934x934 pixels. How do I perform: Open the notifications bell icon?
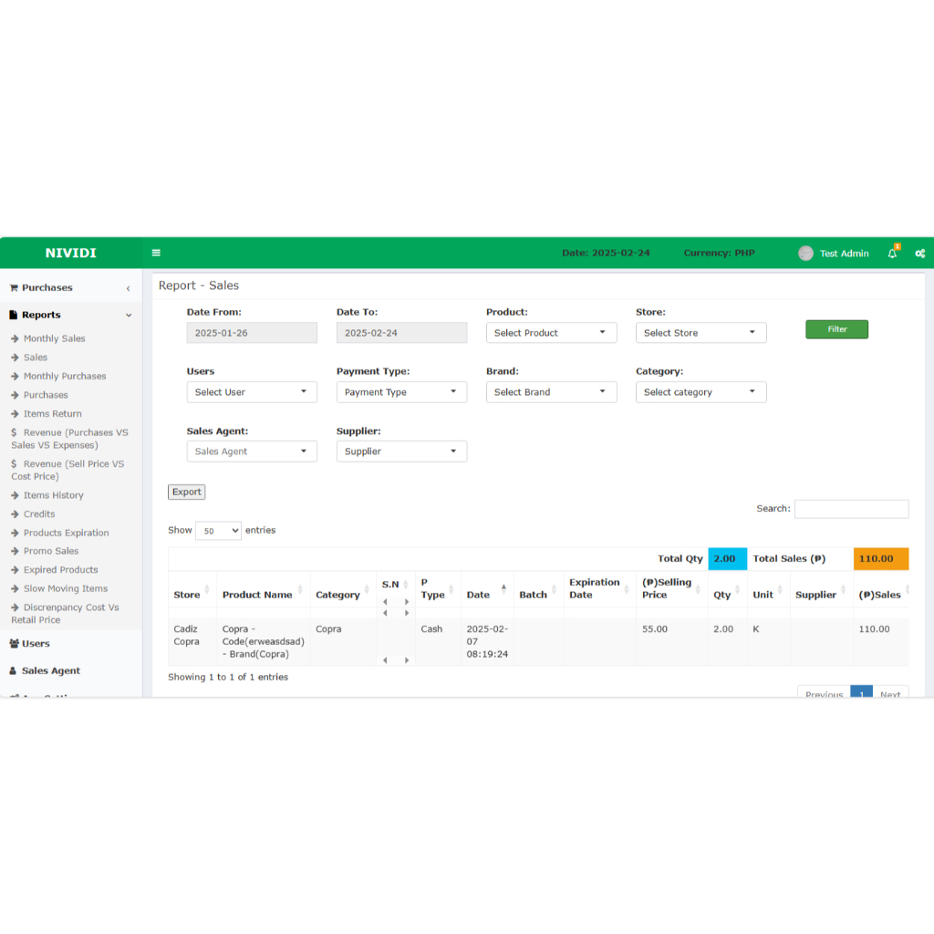[x=892, y=254]
